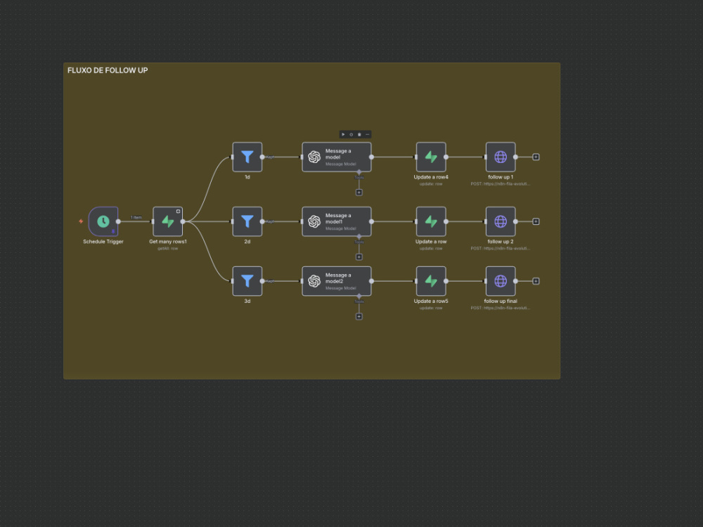Add node after 'follow up 2' plus button

[536, 221]
